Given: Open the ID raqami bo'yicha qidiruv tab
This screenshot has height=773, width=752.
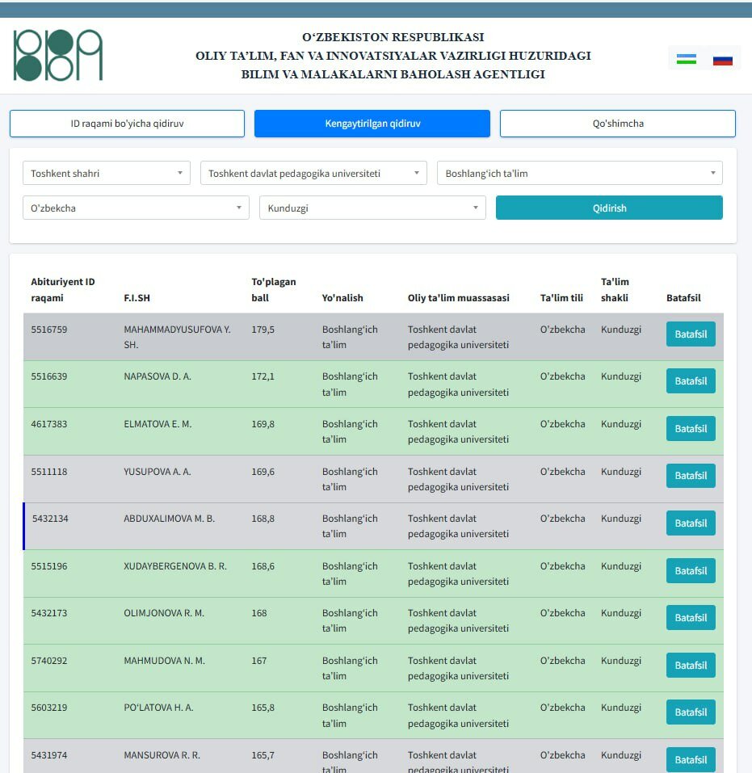Looking at the screenshot, I should coord(127,124).
